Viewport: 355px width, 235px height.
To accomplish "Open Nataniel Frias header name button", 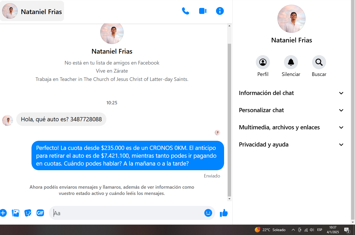I will coord(32,11).
